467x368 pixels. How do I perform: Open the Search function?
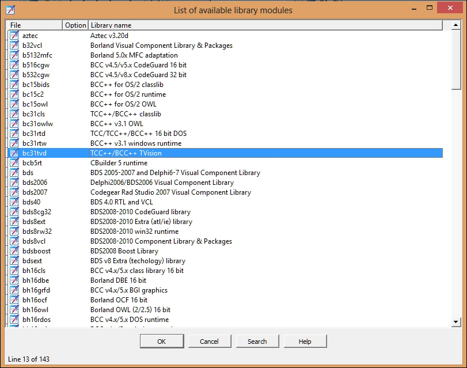point(257,341)
